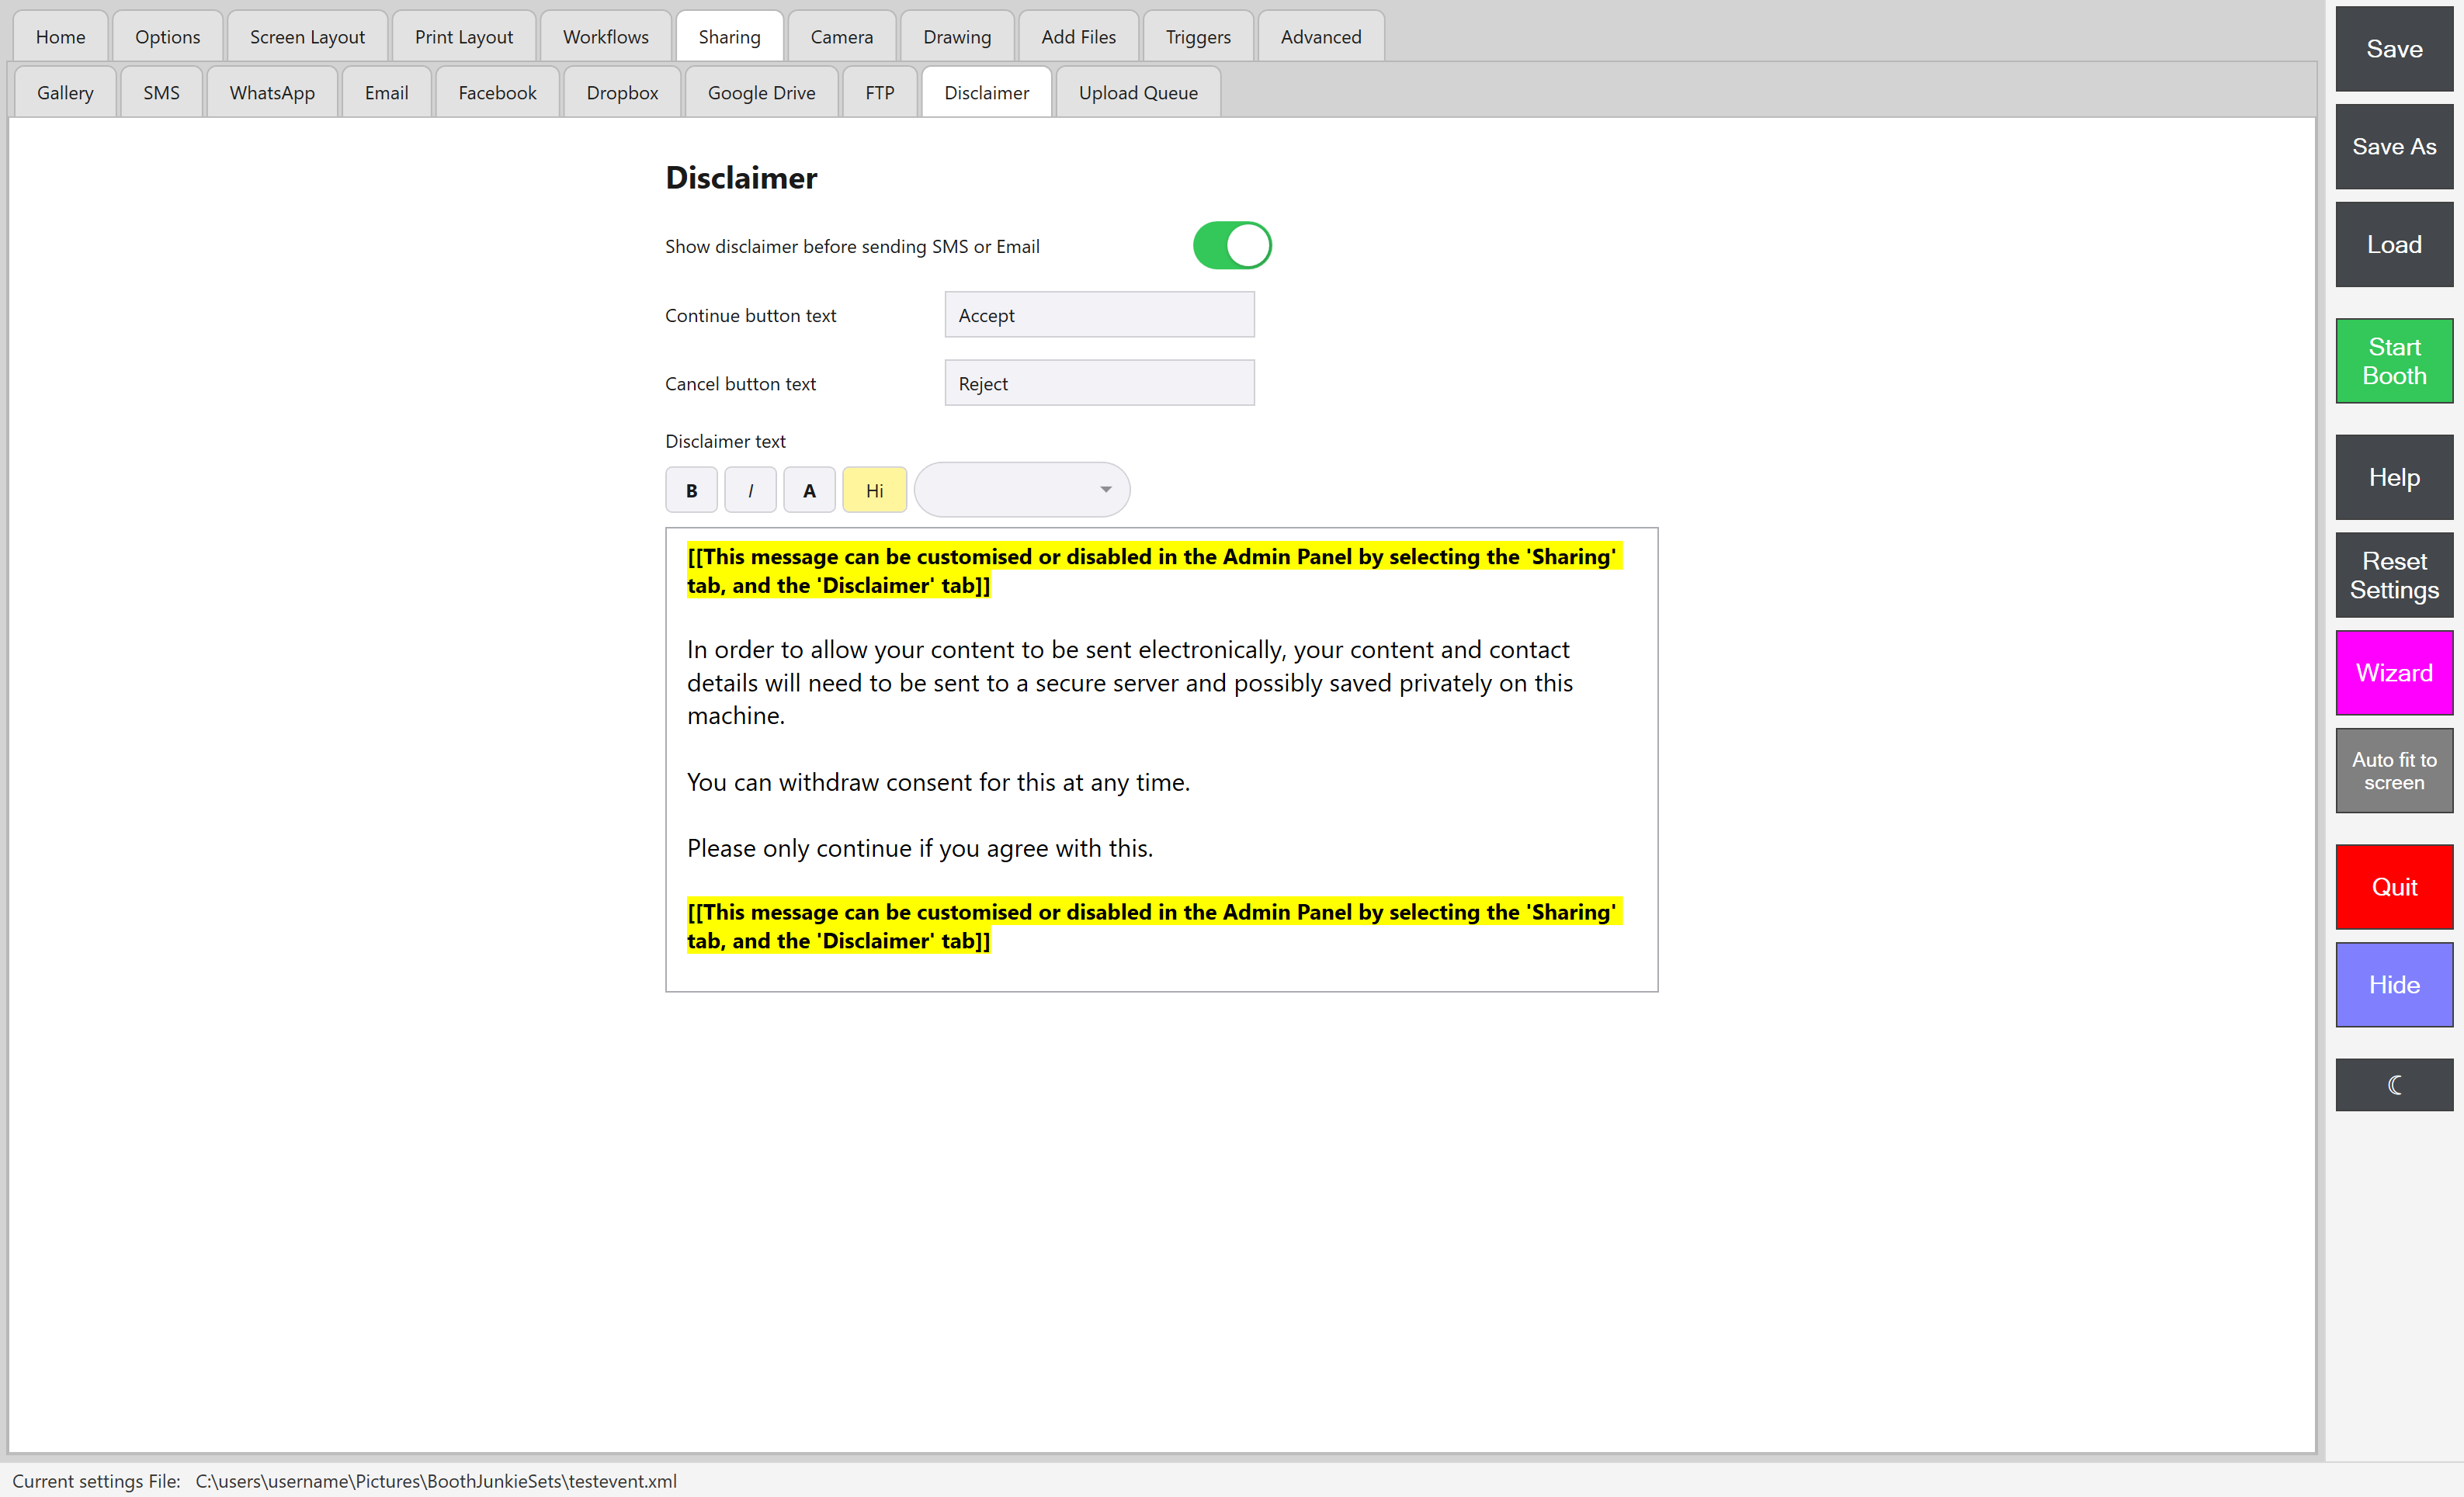The height and width of the screenshot is (1497, 2464).
Task: Switch to Print Layout tab
Action: point(464,37)
